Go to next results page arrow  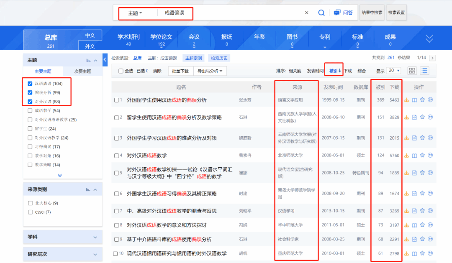tap(432, 58)
